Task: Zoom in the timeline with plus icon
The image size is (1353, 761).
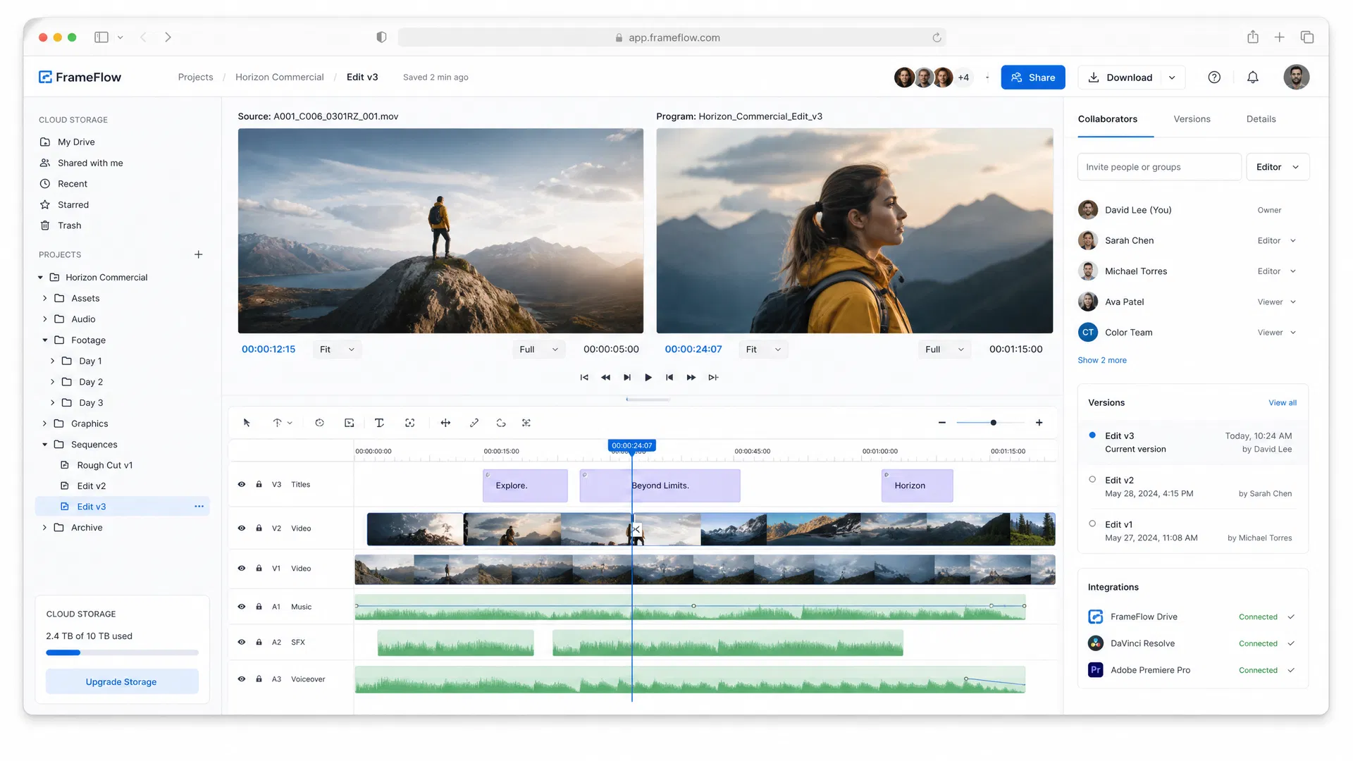Action: (1039, 423)
